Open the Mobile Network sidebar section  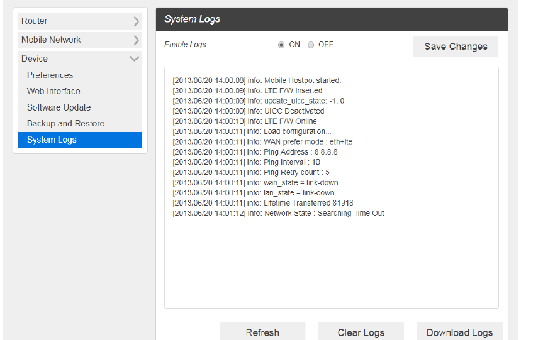(80, 40)
